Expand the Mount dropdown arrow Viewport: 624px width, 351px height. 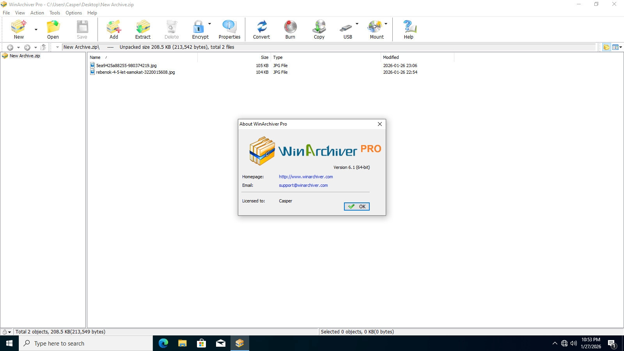(x=386, y=24)
